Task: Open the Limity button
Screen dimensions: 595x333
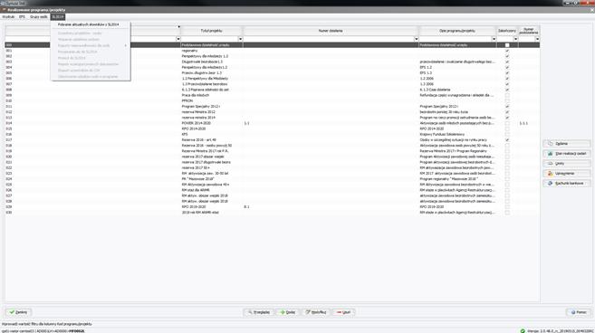Action: pyautogui.click(x=567, y=164)
